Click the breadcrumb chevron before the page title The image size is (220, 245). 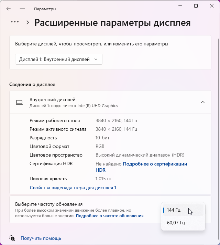[28, 22]
